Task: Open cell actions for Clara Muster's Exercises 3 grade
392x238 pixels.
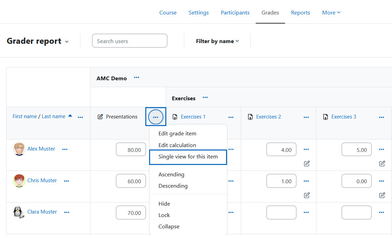Action: pyautogui.click(x=382, y=213)
